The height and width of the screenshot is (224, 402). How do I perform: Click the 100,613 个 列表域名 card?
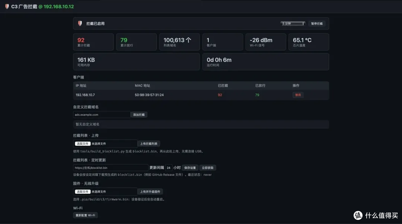179,42
